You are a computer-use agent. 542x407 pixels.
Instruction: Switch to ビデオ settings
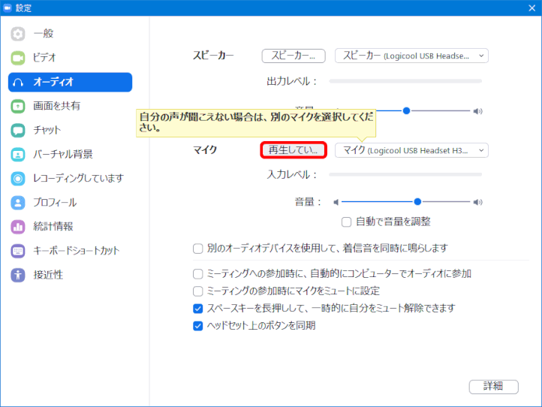[70, 58]
